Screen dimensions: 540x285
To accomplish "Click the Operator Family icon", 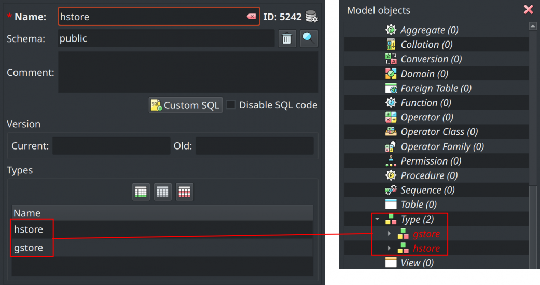I will point(391,146).
